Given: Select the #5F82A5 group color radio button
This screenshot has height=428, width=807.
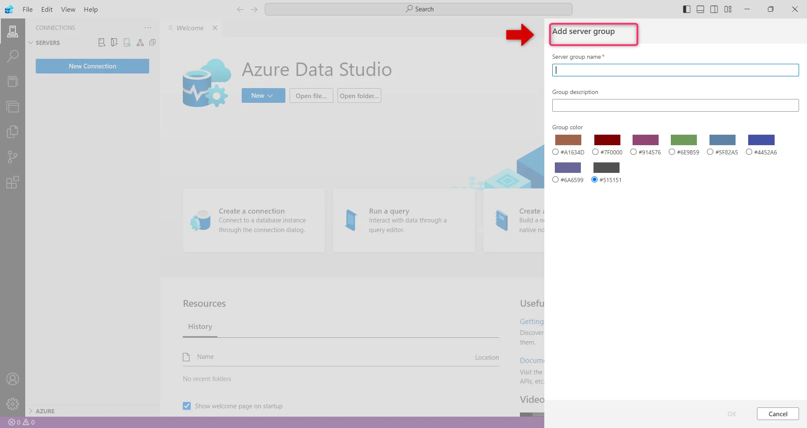Looking at the screenshot, I should click(710, 152).
